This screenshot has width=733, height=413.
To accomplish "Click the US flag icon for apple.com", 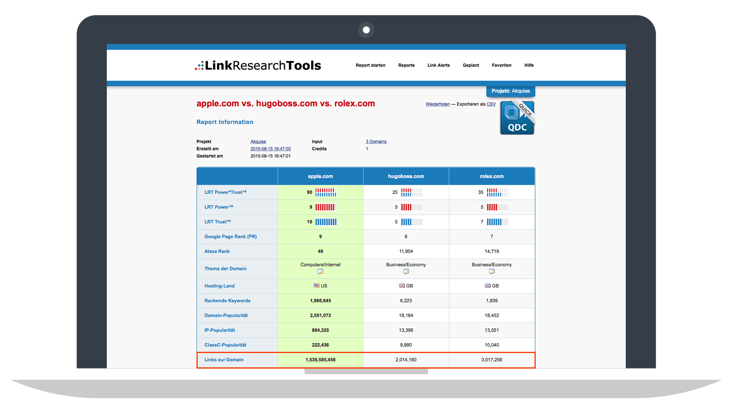I will [316, 286].
